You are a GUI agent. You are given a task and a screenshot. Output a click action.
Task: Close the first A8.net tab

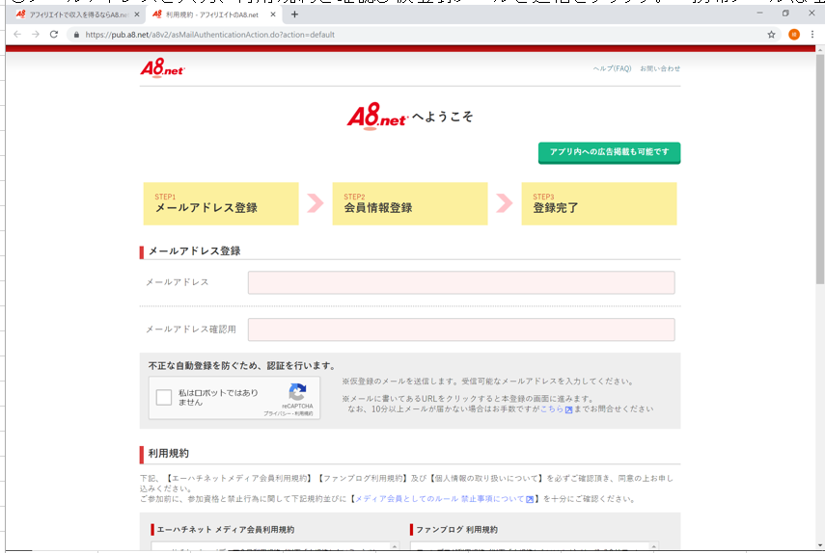137,14
